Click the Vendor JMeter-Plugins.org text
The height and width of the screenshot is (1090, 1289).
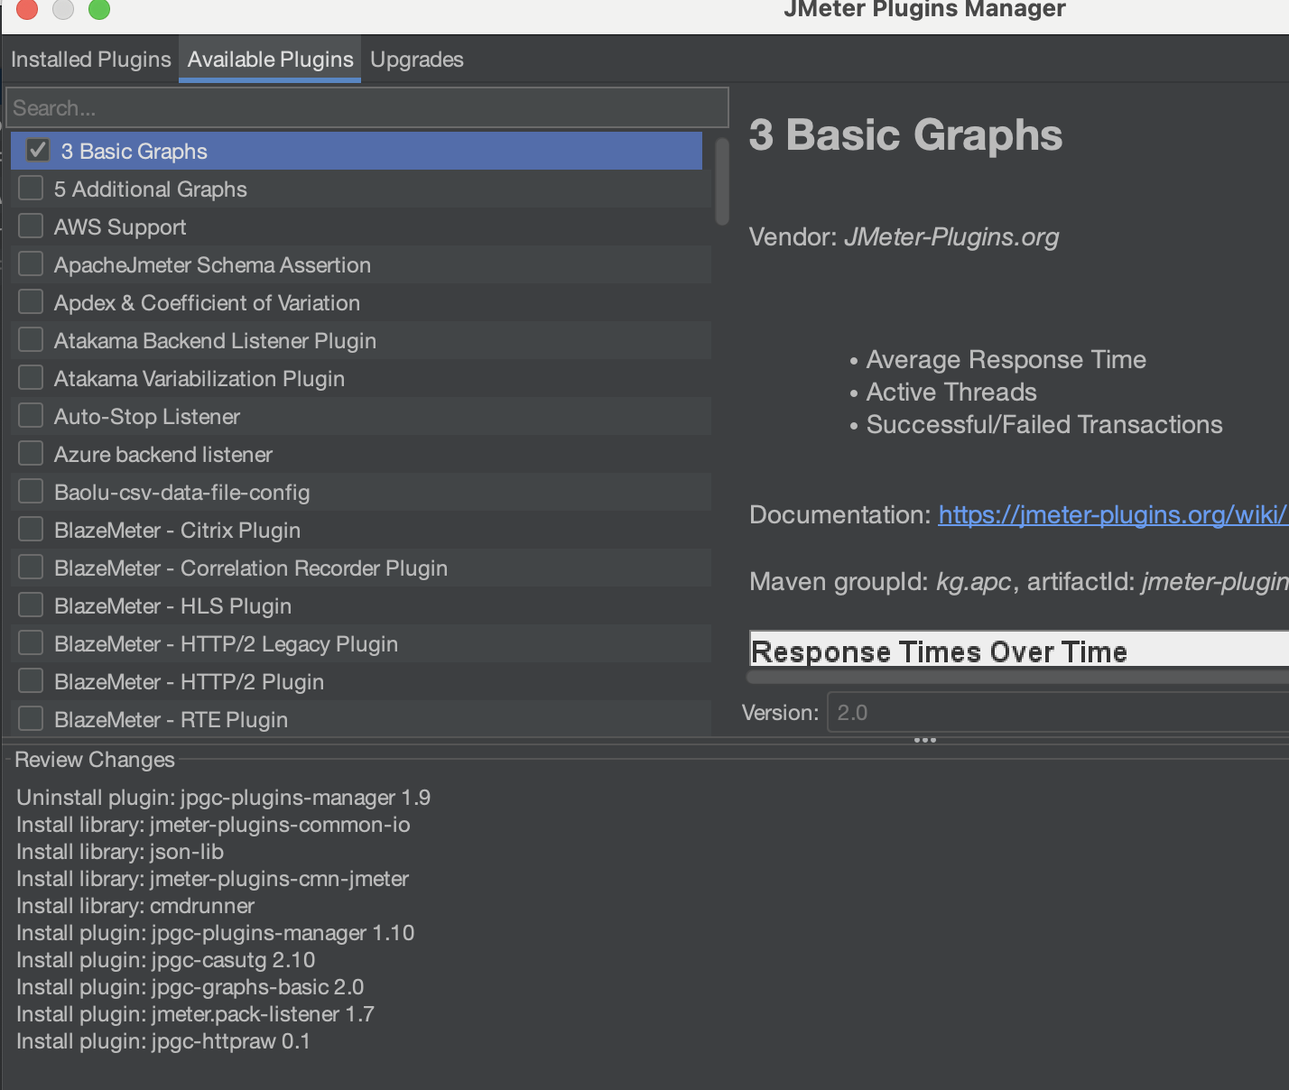pos(904,236)
